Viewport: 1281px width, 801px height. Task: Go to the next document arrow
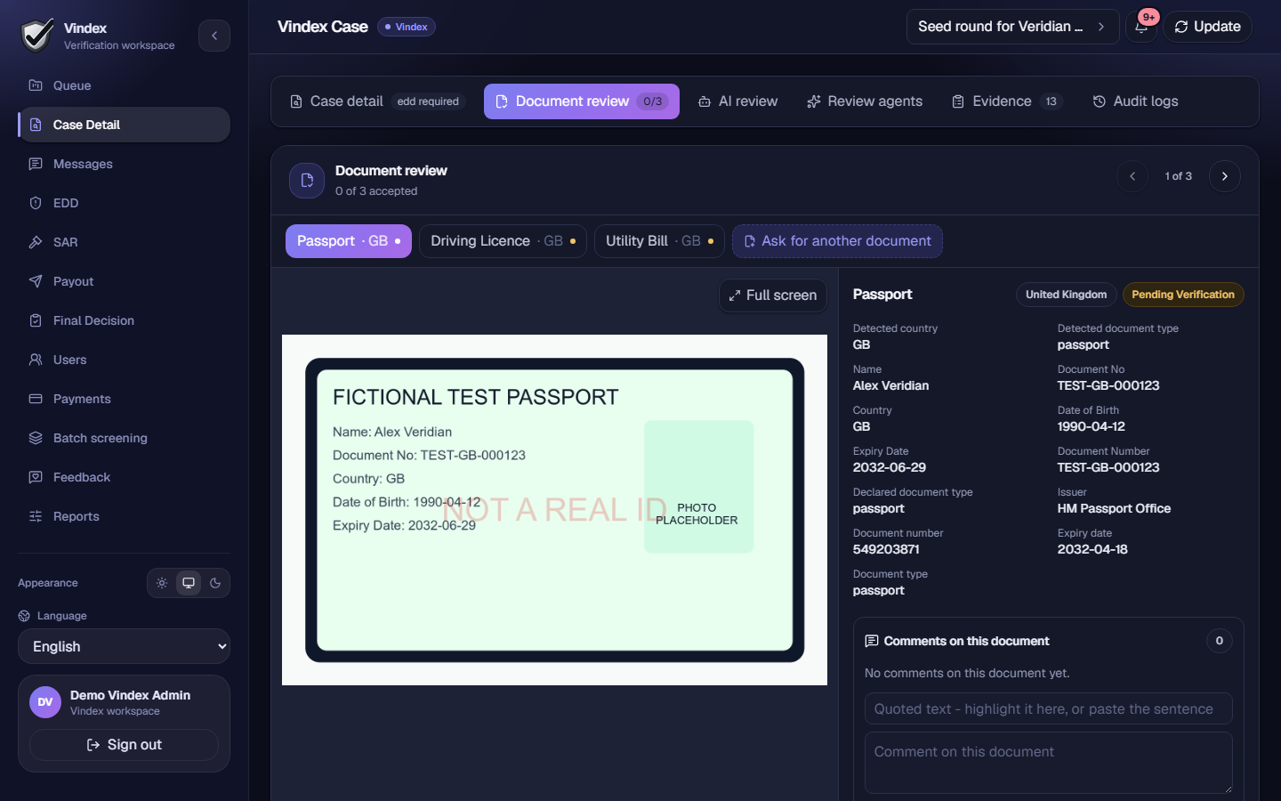pos(1225,176)
